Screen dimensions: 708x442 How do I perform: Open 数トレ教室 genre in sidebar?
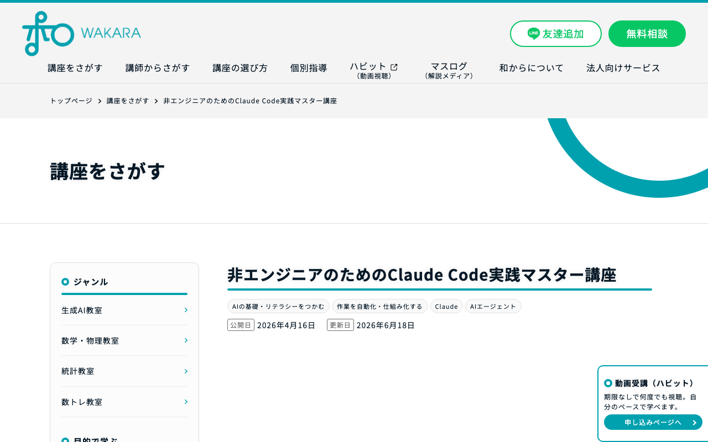coord(124,402)
